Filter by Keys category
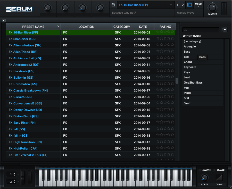 [203, 72]
